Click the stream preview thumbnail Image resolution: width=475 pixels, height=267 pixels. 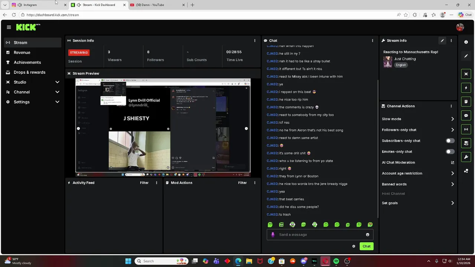click(163, 128)
